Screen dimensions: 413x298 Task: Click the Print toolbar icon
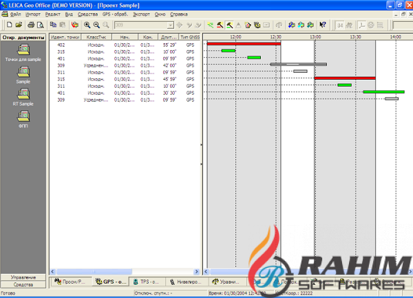[31, 25]
